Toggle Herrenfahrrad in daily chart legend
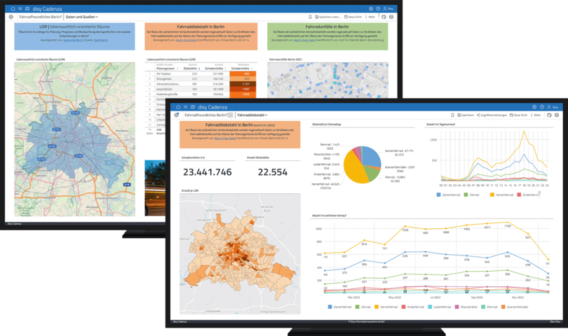 501,195
